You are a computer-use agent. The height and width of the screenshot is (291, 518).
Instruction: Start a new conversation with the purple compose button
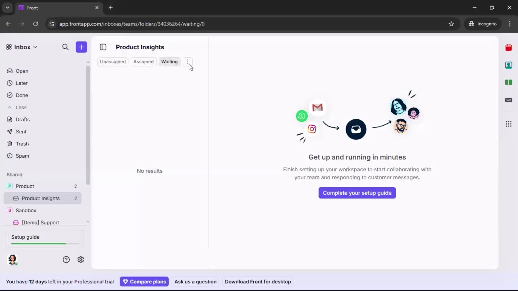tap(81, 47)
